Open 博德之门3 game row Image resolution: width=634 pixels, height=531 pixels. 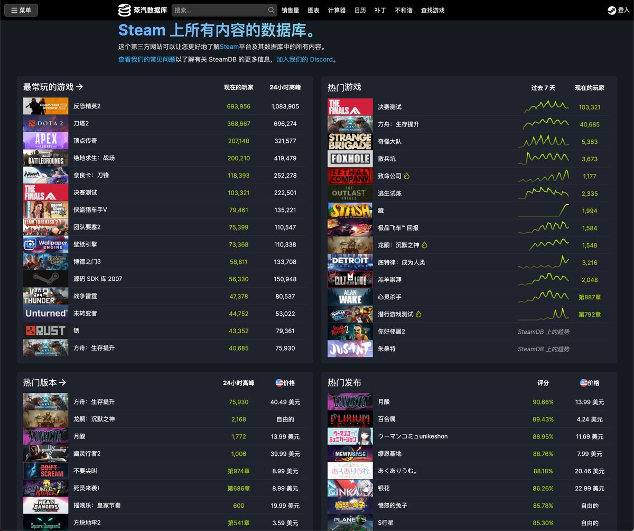pyautogui.click(x=165, y=262)
